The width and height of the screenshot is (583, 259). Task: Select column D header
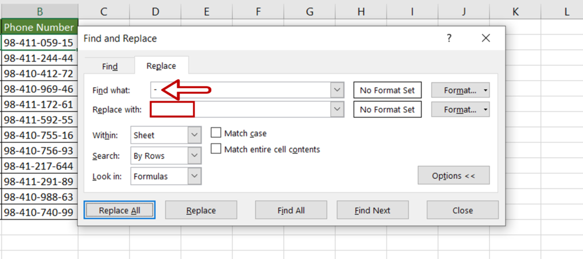coord(155,12)
